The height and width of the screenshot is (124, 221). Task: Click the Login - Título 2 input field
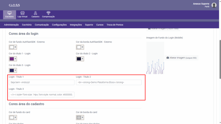pos(109,82)
